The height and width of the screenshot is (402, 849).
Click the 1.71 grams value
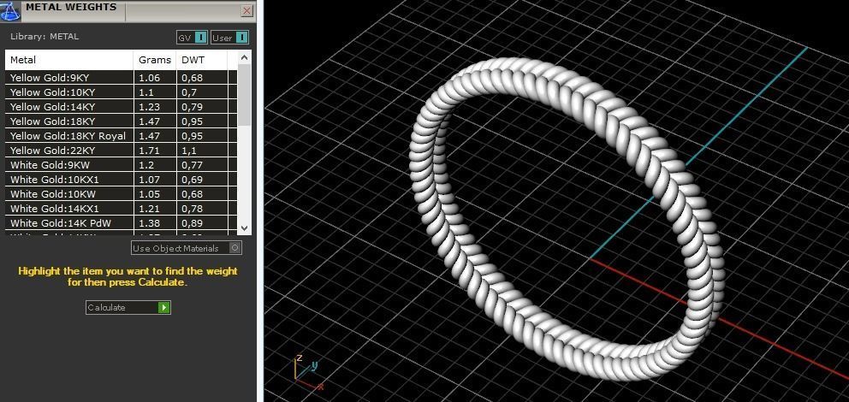click(150, 151)
